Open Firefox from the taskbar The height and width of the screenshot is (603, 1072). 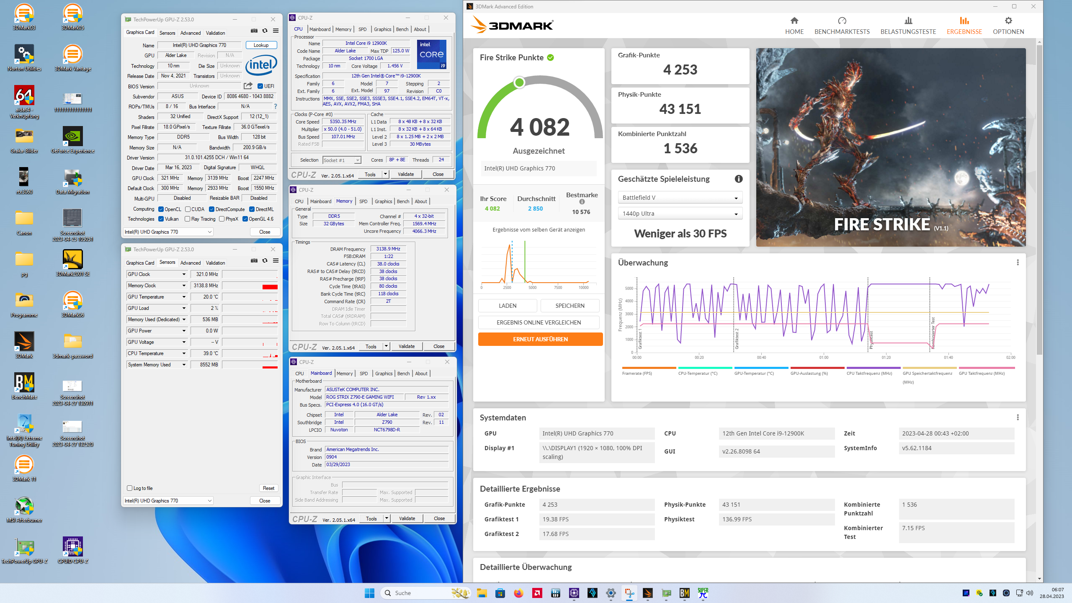pyautogui.click(x=518, y=593)
